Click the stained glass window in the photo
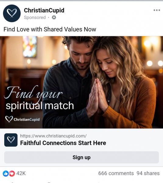163x183 pixels. click(30, 46)
